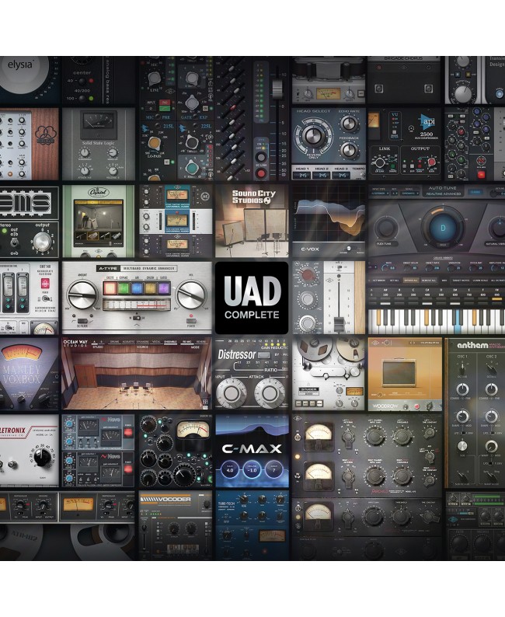This screenshot has width=505, height=617.
Task: Click the C-MAX Gain 4.0 control
Action: (x=230, y=470)
